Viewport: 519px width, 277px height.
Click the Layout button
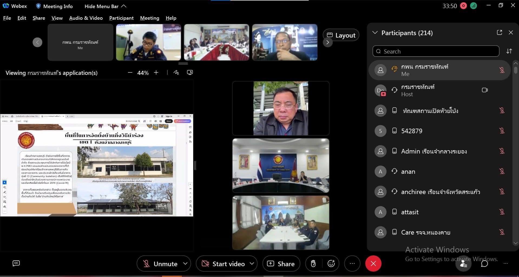point(341,35)
